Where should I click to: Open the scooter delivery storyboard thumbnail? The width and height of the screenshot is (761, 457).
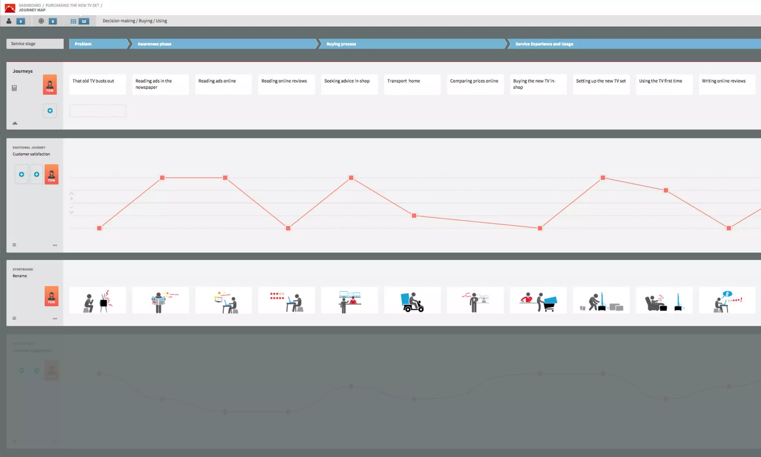(x=412, y=300)
